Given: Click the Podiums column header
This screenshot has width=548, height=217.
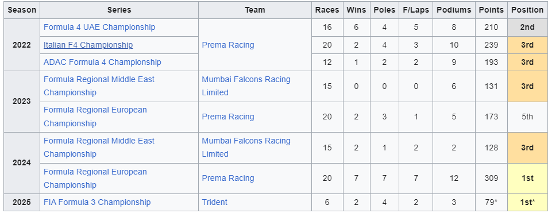Looking at the screenshot, I should 454,10.
